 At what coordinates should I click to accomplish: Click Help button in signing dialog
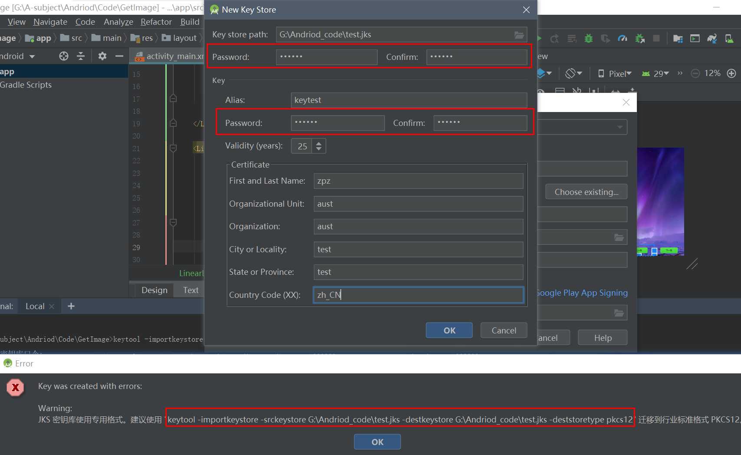coord(603,338)
